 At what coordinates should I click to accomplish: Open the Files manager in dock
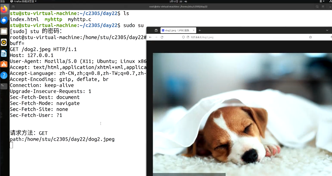(4, 31)
